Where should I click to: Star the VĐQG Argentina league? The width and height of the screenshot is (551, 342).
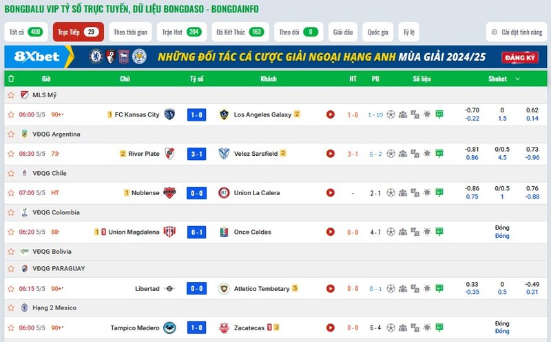tap(11, 134)
